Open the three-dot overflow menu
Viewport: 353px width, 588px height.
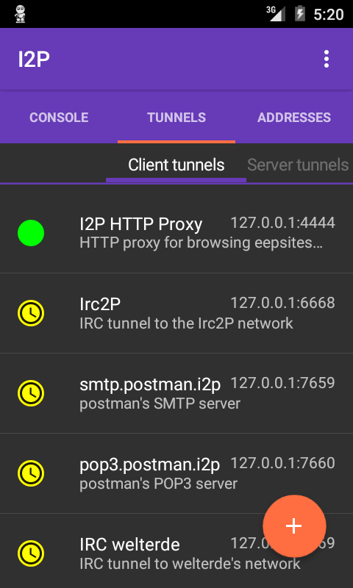click(327, 59)
